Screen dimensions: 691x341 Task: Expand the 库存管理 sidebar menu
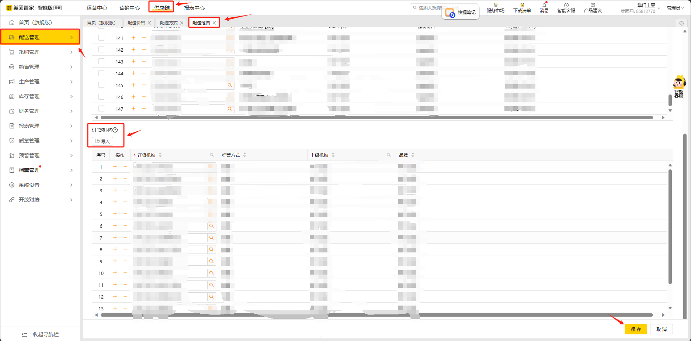click(40, 96)
